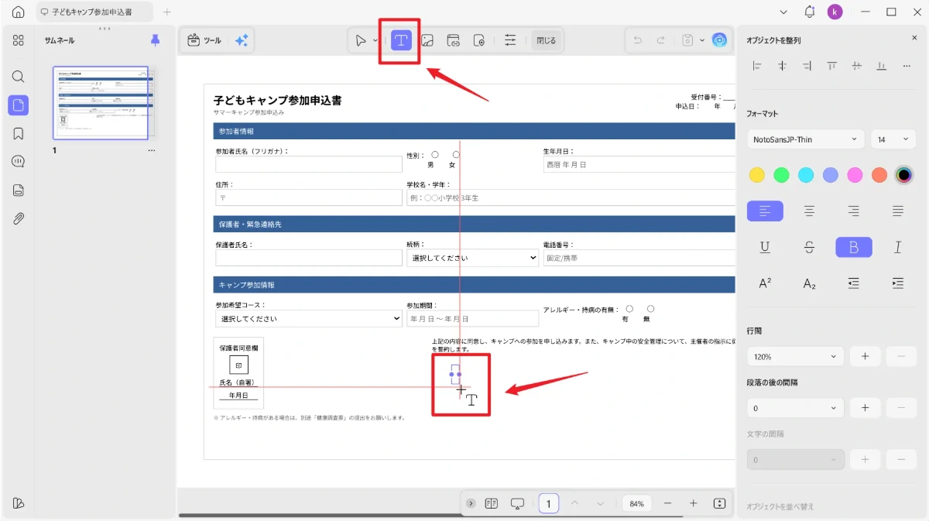This screenshot has height=521, width=929.
Task: Align objects to horizontal center
Action: (783, 67)
